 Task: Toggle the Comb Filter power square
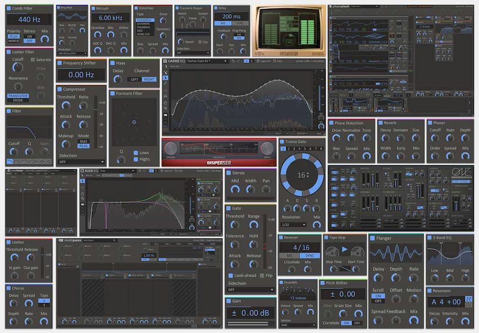[8, 8]
